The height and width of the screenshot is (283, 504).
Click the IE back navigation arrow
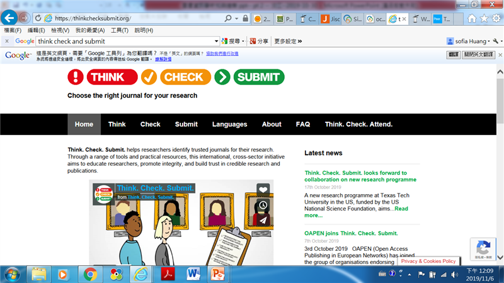point(9,18)
